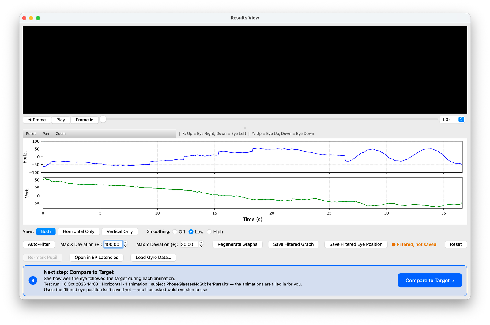490x325 pixels.
Task: Click the video position slider handle
Action: pyautogui.click(x=103, y=119)
